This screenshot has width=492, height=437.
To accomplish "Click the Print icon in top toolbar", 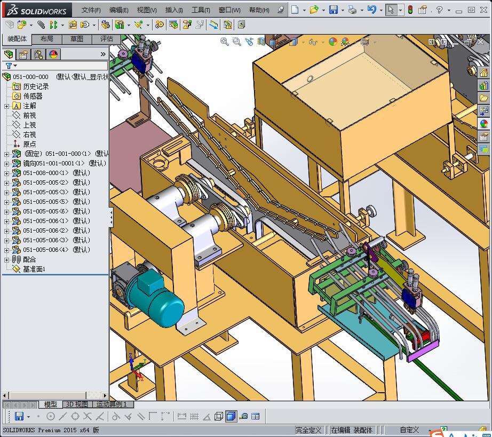I will tap(352, 10).
